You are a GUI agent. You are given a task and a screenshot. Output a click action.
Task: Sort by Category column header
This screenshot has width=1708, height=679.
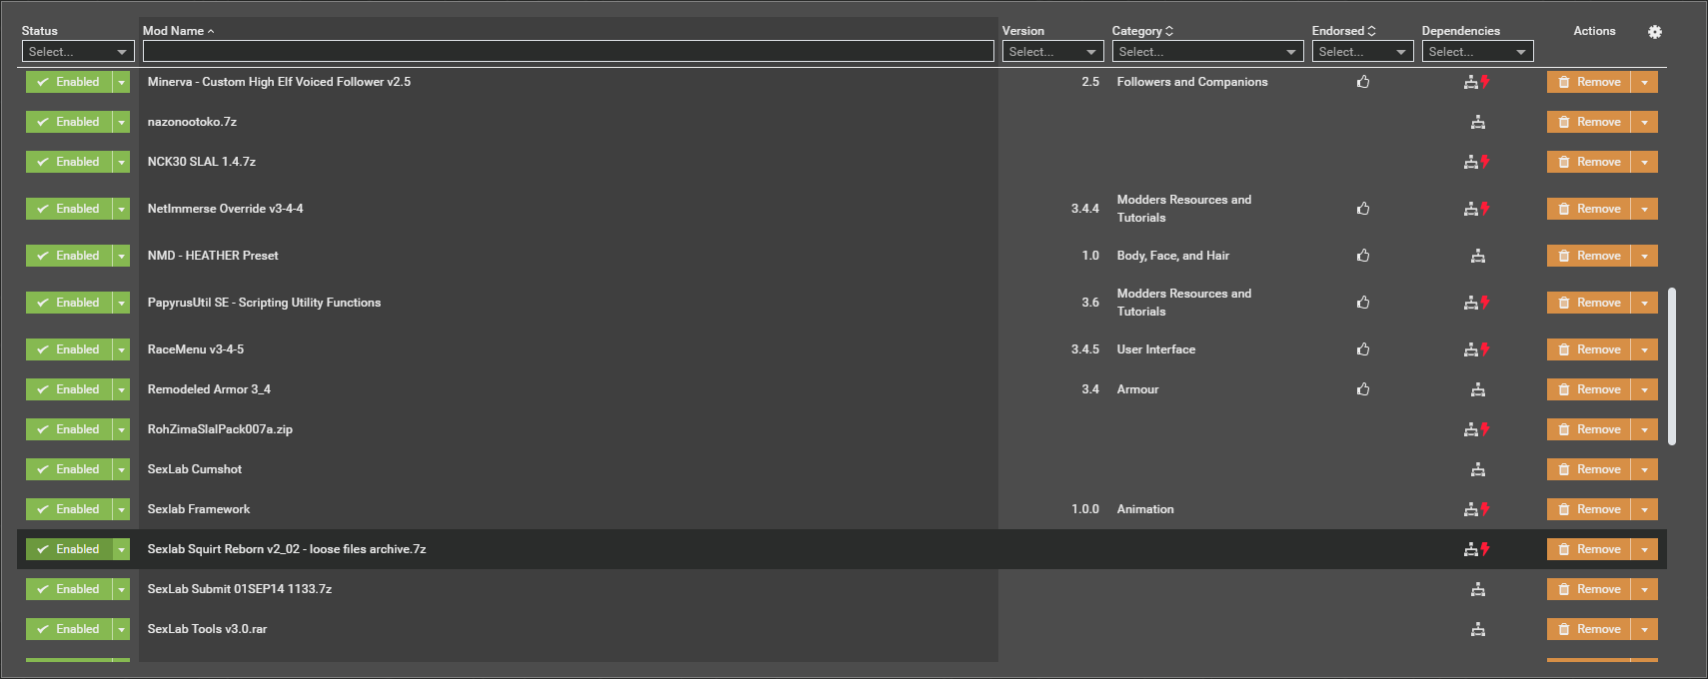click(1142, 31)
